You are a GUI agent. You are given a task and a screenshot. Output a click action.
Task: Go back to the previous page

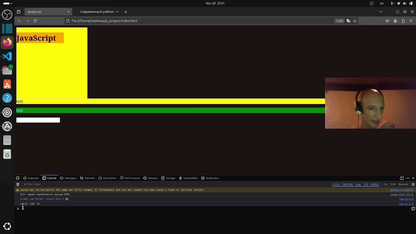(19, 21)
